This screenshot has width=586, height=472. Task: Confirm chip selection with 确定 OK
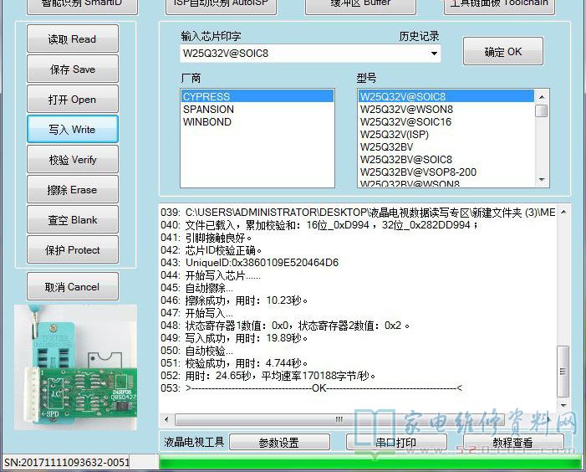click(x=502, y=52)
